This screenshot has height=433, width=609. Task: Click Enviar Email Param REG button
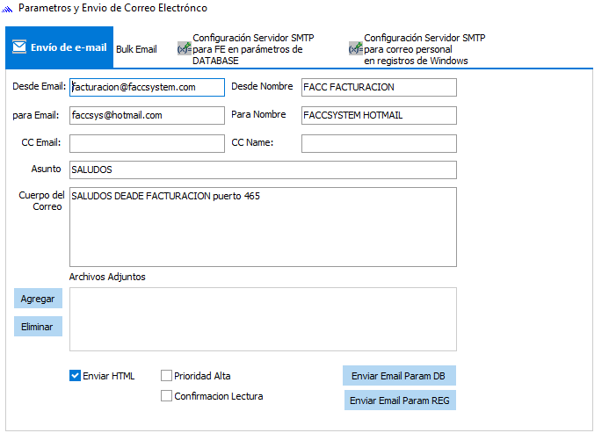[x=400, y=401]
